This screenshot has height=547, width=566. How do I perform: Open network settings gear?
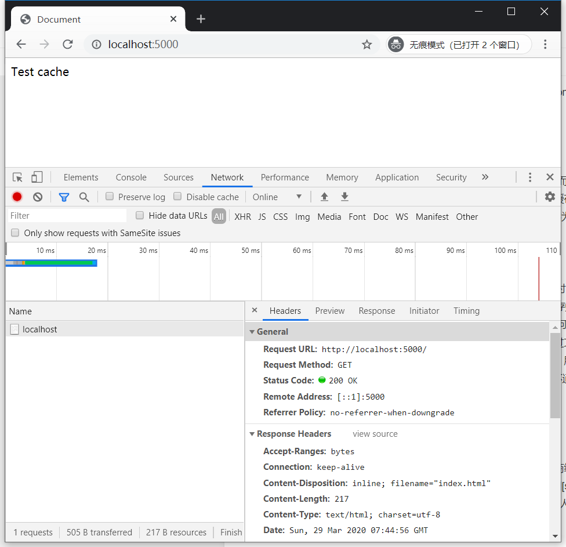click(550, 197)
